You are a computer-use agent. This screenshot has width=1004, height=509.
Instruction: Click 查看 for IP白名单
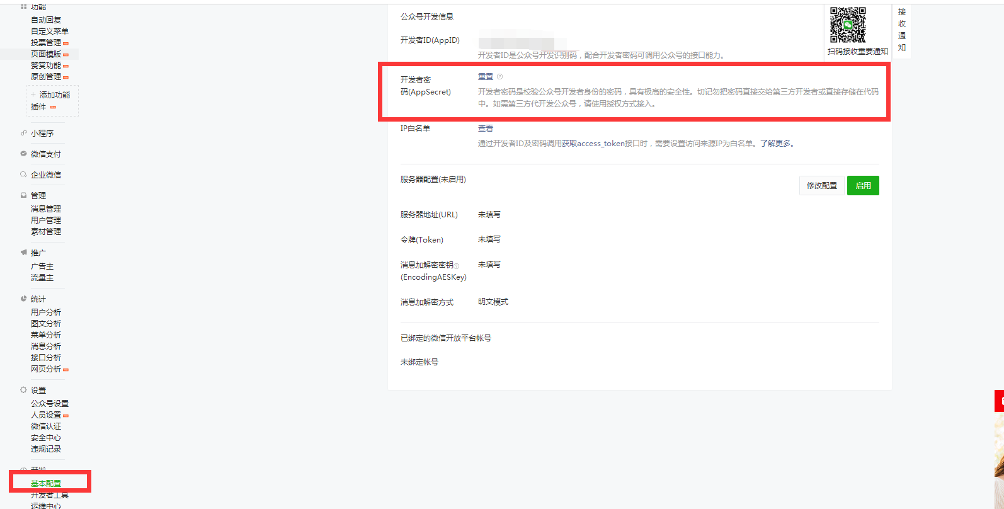point(486,129)
